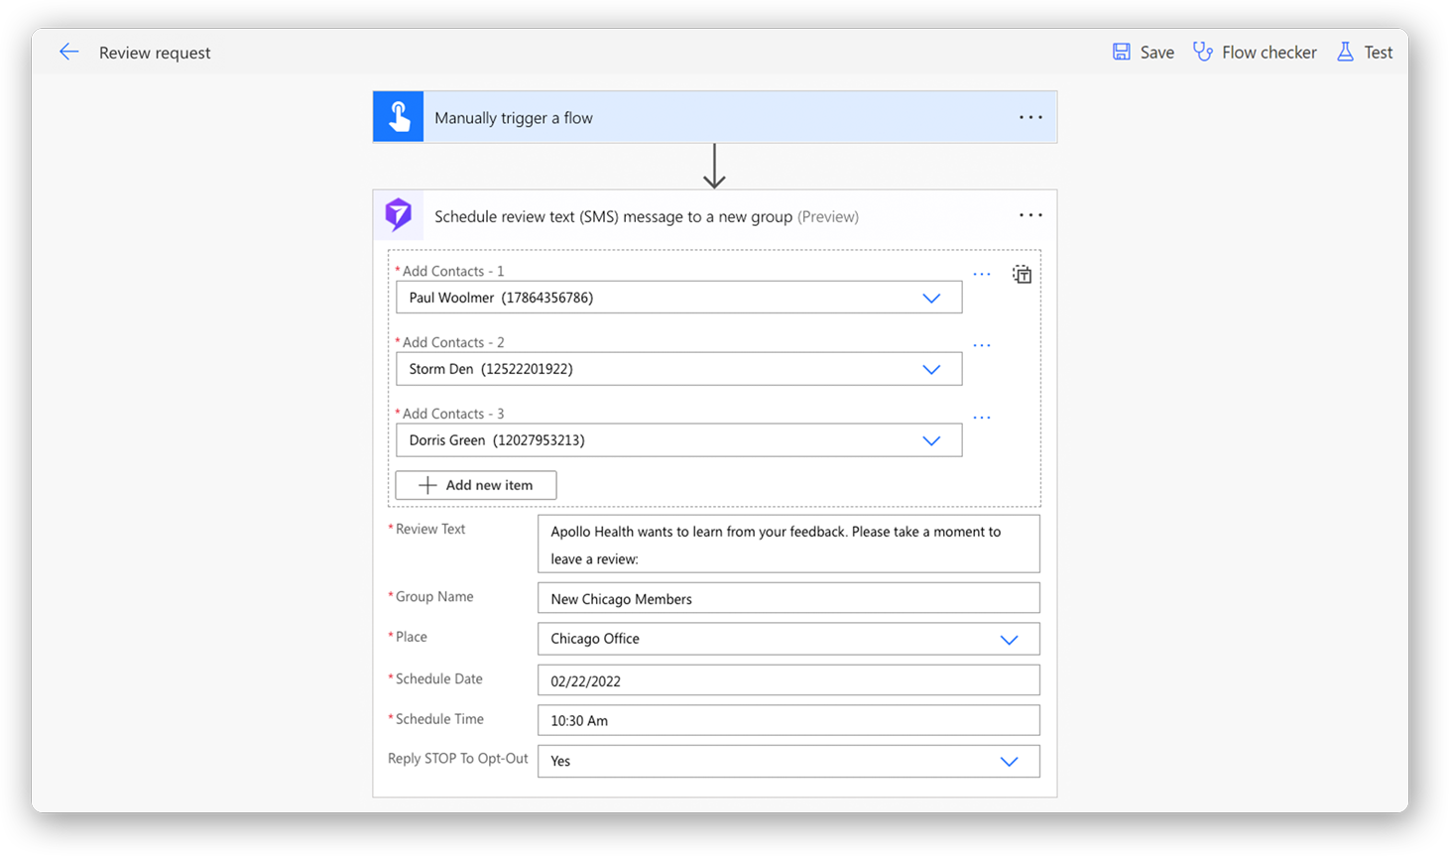This screenshot has height=856, width=1449.
Task: Expand the Dorris Green contact dropdown
Action: click(x=931, y=440)
